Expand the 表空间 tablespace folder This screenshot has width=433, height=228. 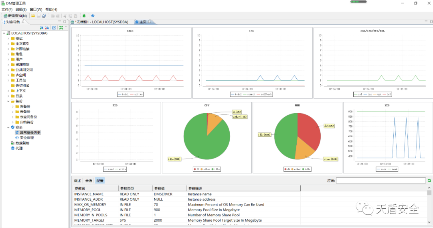click(x=8, y=75)
